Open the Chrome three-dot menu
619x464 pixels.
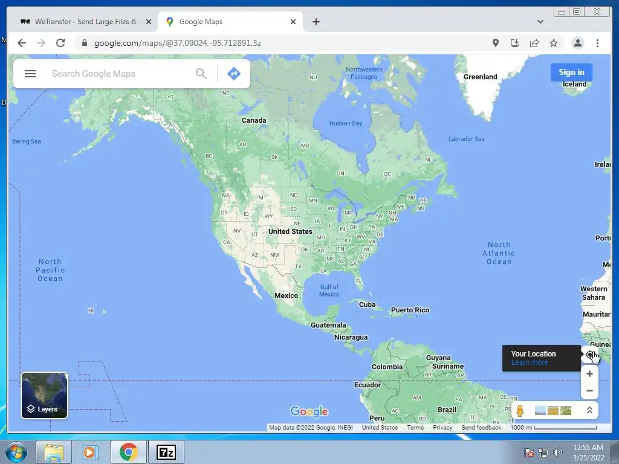tap(597, 43)
